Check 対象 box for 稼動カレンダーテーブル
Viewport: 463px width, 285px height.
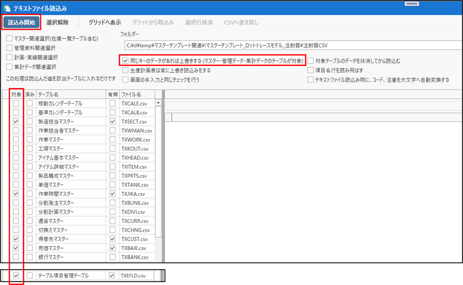[16, 103]
